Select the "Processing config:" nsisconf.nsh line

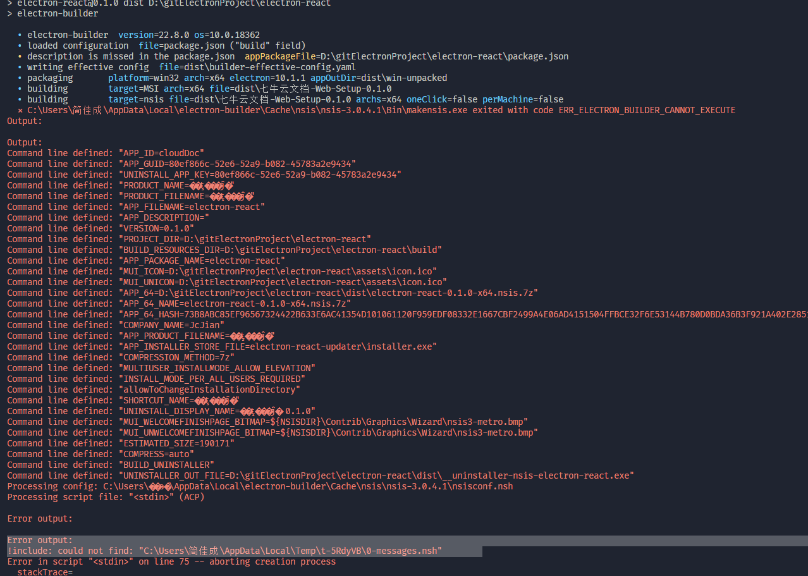point(260,486)
